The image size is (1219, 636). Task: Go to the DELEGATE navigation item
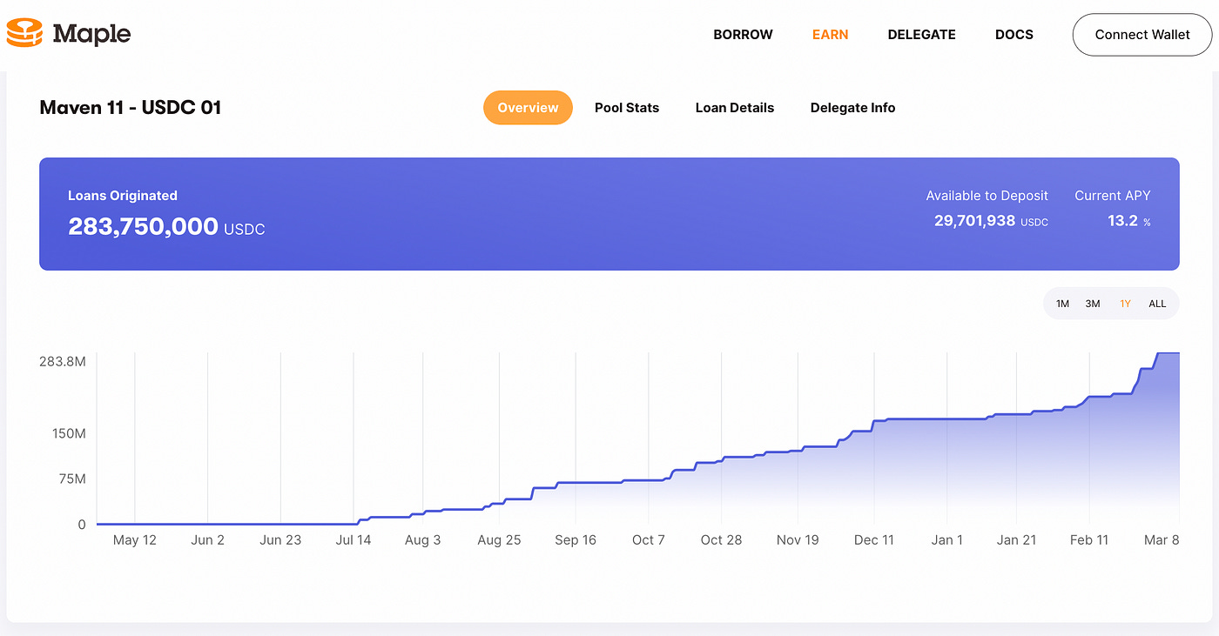[x=921, y=35]
